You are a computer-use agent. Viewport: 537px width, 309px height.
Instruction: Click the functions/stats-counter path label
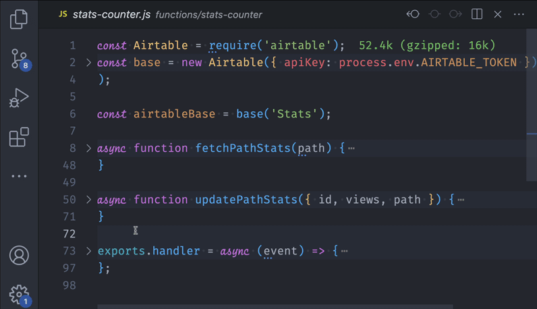click(208, 15)
